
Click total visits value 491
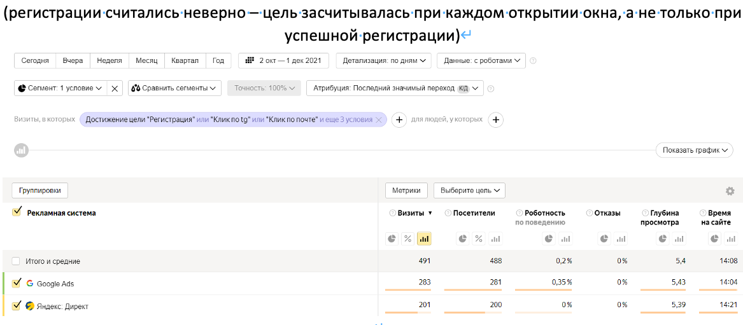tap(425, 261)
